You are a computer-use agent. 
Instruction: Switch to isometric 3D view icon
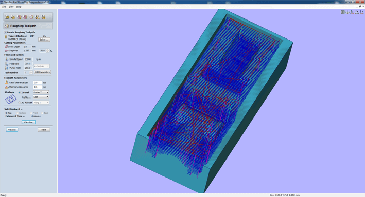tap(347, 12)
